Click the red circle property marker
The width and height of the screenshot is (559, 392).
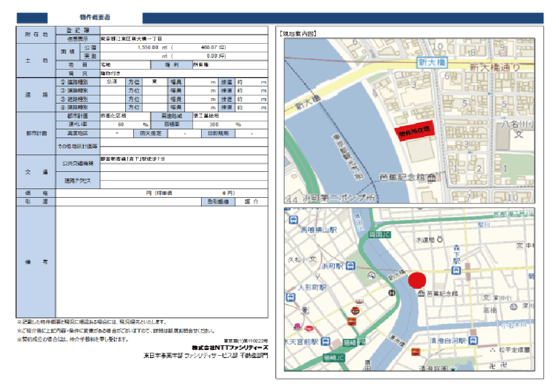coord(417,280)
